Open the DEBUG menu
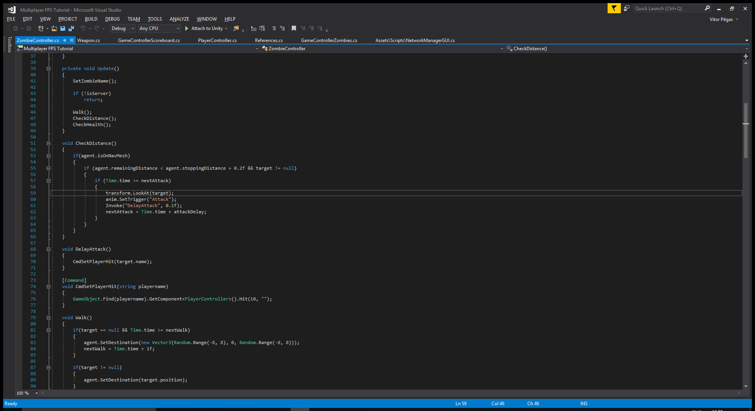Screen dimensions: 755x411 click(x=112, y=19)
